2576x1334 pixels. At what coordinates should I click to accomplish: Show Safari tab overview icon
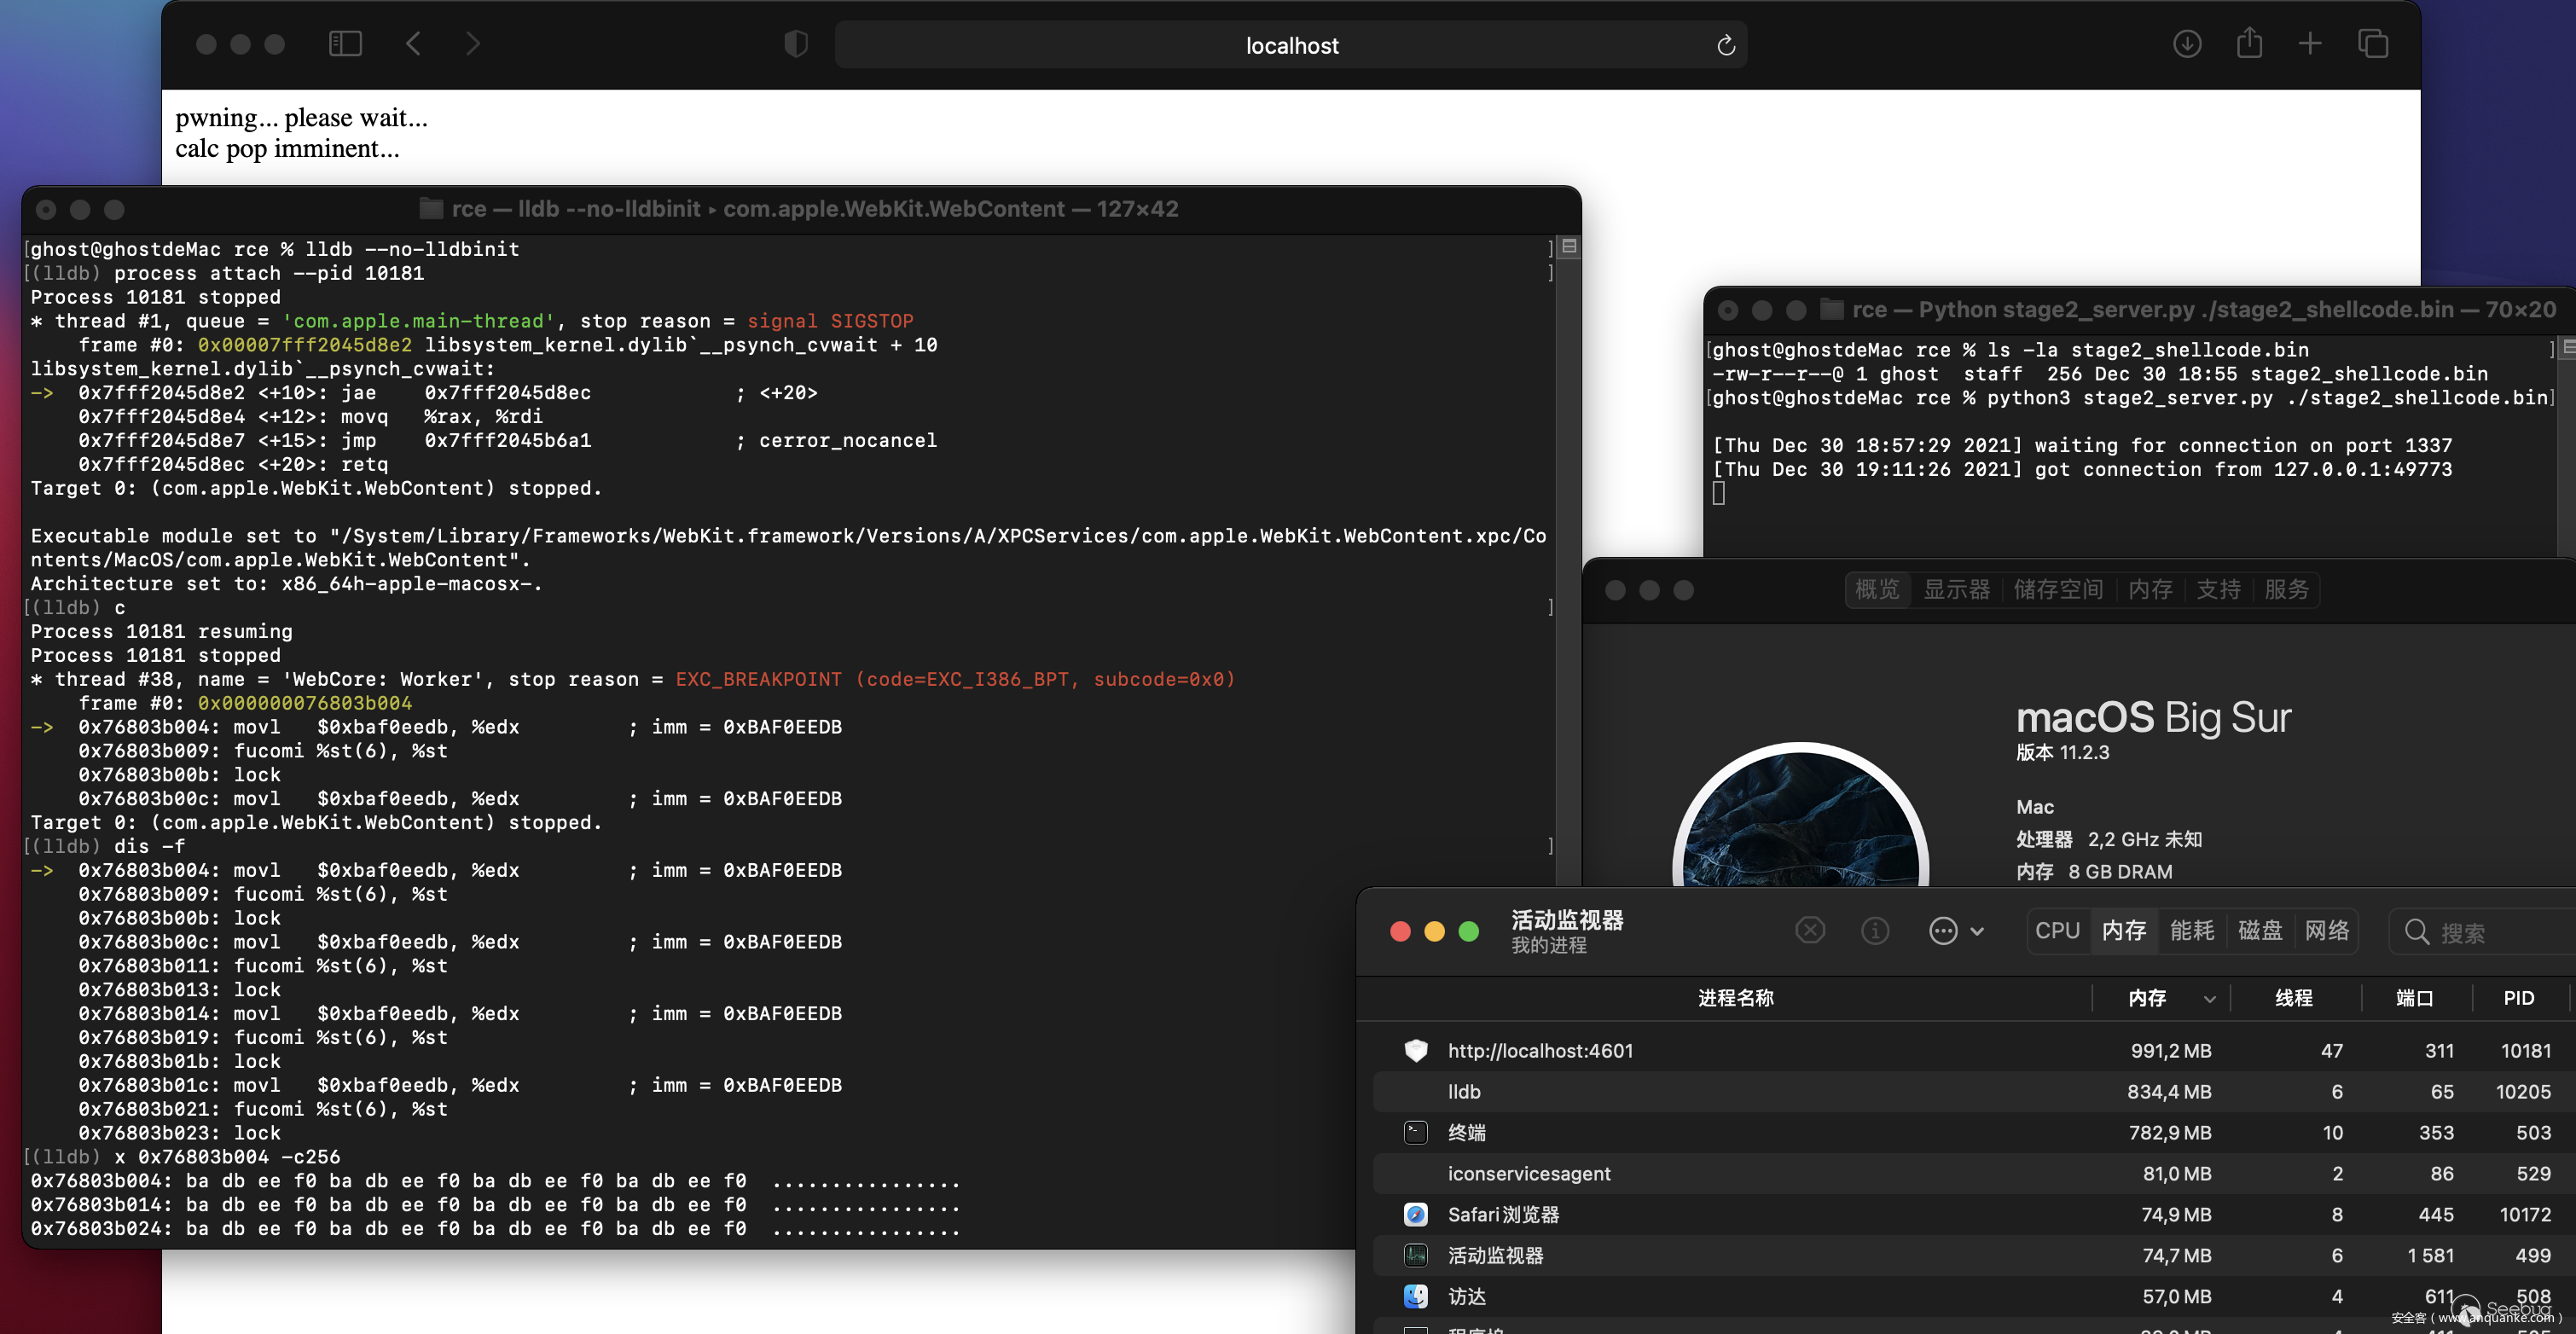2373,44
